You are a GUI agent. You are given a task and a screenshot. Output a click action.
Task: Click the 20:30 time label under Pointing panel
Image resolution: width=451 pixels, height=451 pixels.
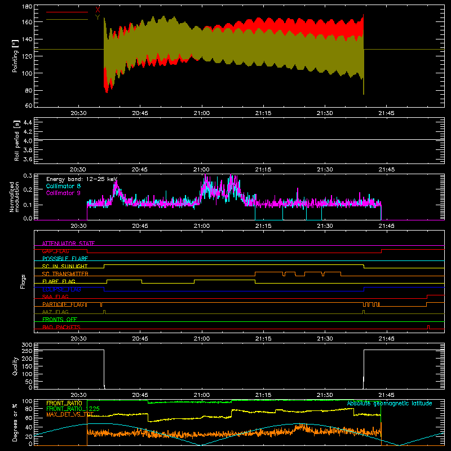[78, 113]
